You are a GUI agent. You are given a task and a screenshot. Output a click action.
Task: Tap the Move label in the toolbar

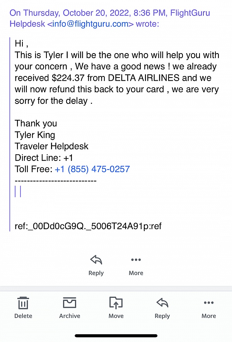[116, 316]
